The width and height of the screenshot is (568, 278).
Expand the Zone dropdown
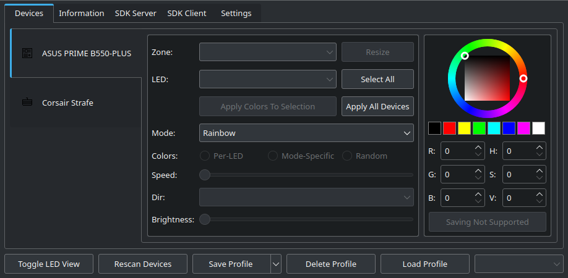pos(267,53)
